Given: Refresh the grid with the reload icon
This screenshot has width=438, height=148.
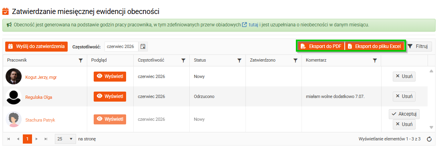Looking at the screenshot, I should 430,139.
